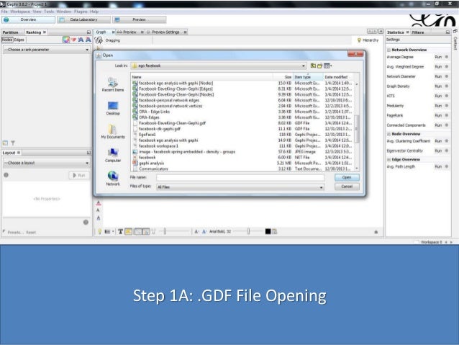Switch to the Filters tab
The image size is (459, 345).
418,32
